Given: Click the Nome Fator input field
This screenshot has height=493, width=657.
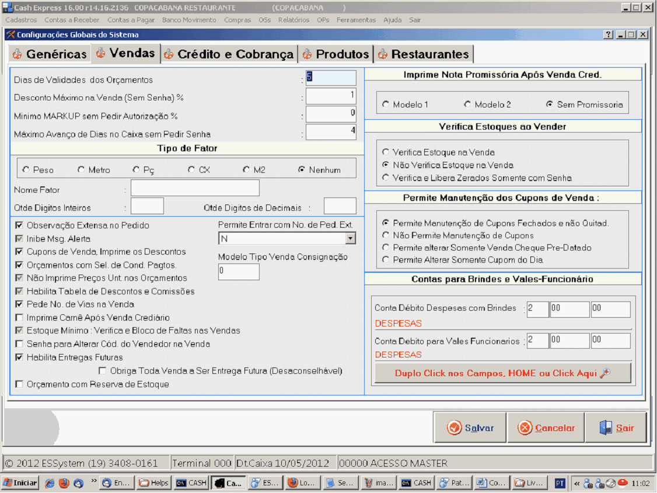Looking at the screenshot, I should 195,188.
